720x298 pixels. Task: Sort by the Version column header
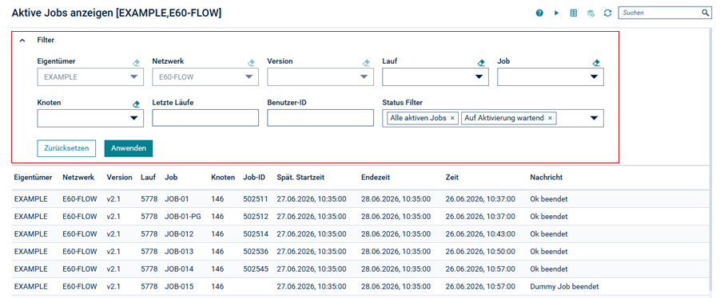point(119,177)
